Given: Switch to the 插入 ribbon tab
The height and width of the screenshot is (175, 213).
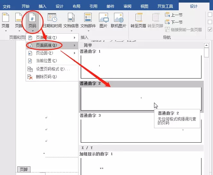Looking at the screenshot, I should (x=42, y=6).
